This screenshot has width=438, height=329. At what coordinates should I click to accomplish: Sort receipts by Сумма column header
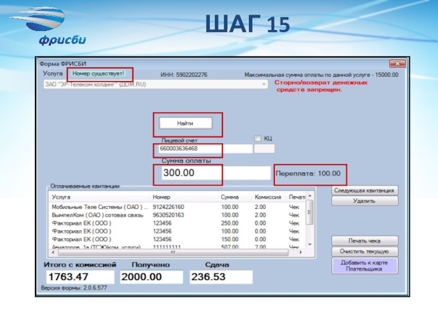(235, 197)
